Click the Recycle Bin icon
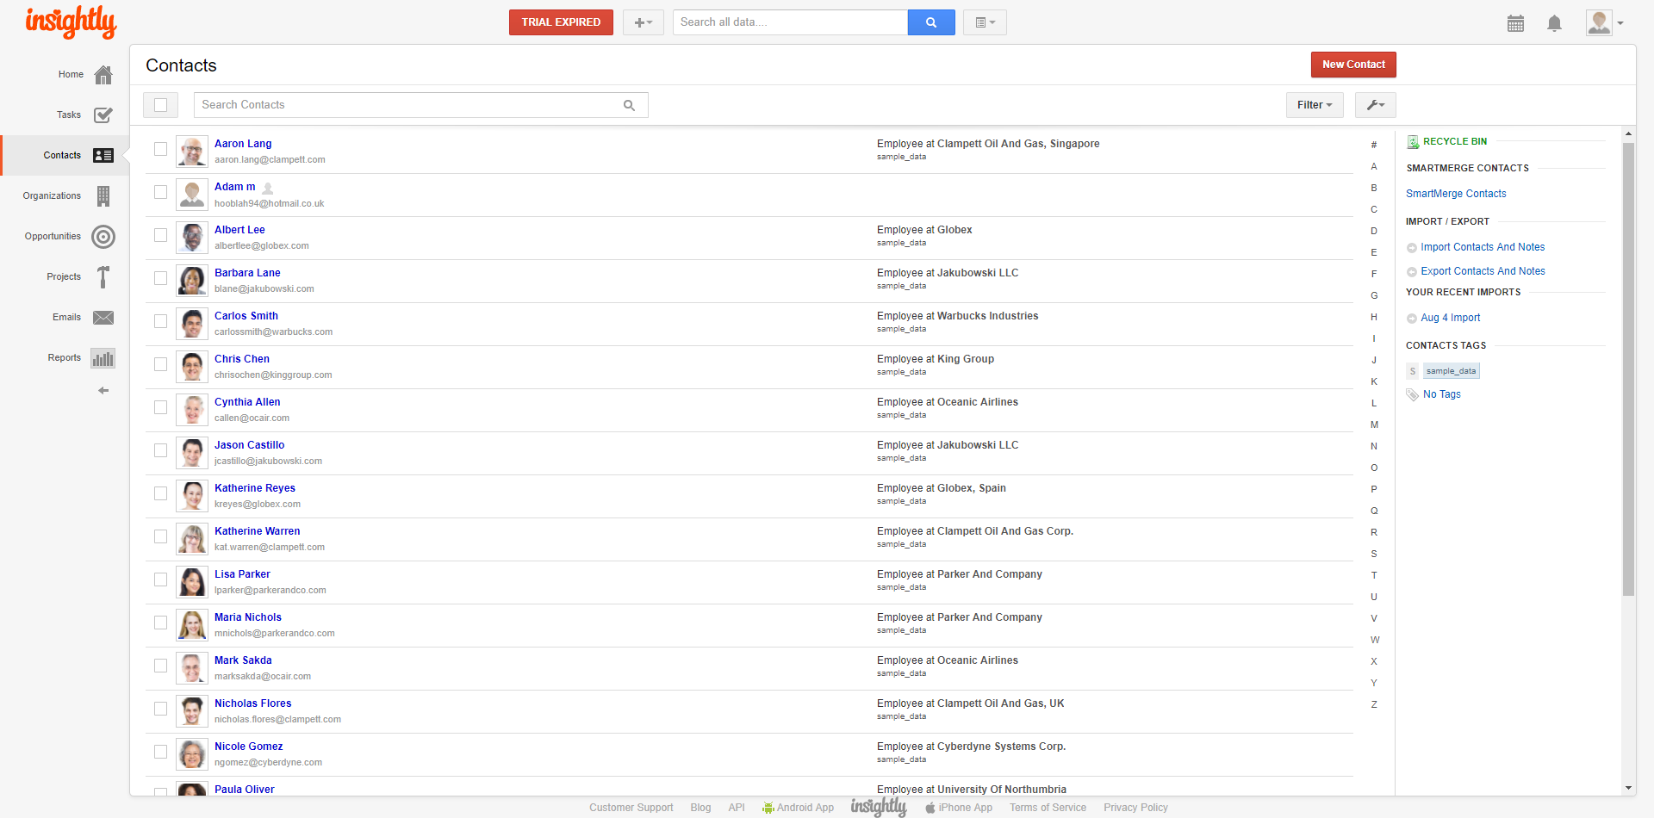Screen dimensions: 1654x818 1413,142
